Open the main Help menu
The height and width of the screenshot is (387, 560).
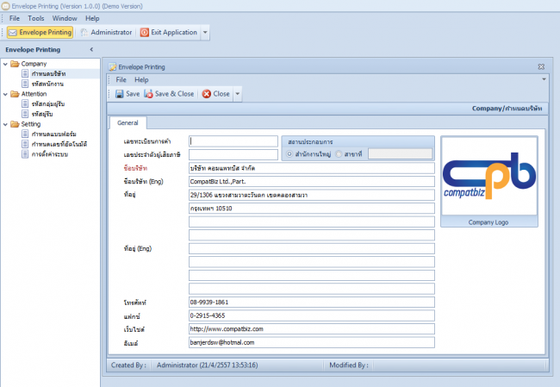pos(92,18)
